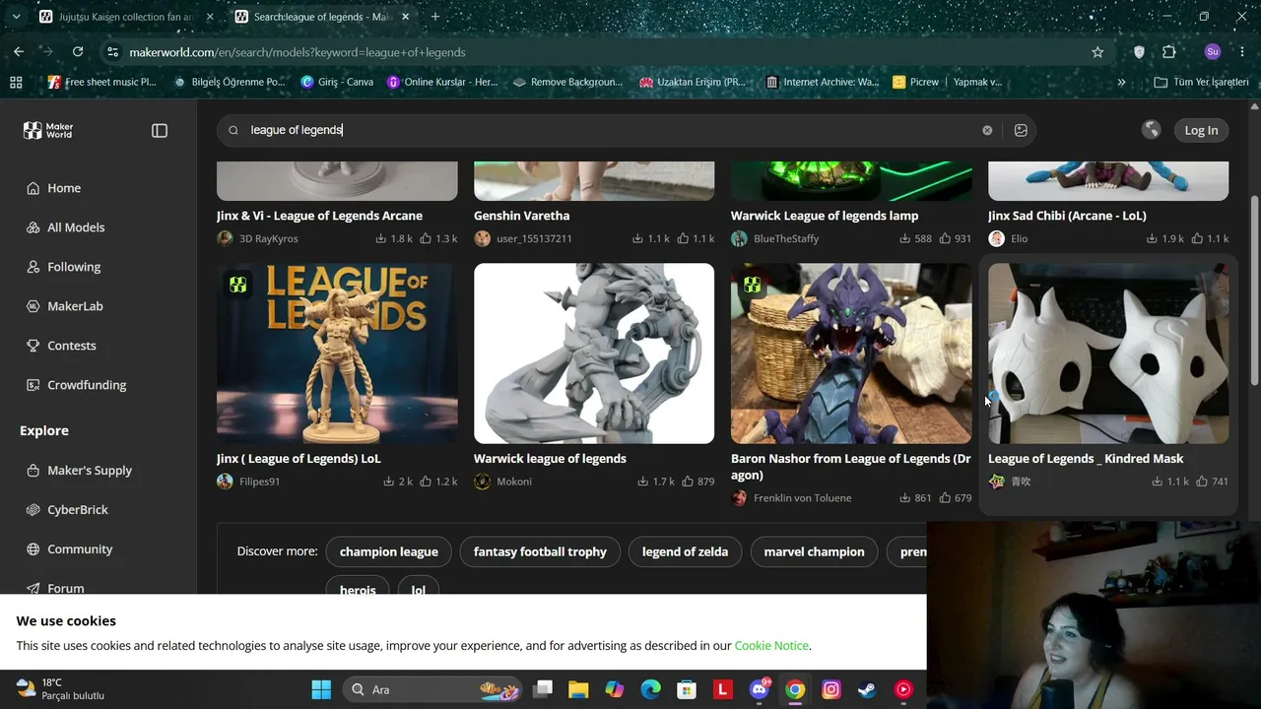Image resolution: width=1261 pixels, height=709 pixels.
Task: Open the MakerWorld logo home link
Action: pyautogui.click(x=48, y=130)
